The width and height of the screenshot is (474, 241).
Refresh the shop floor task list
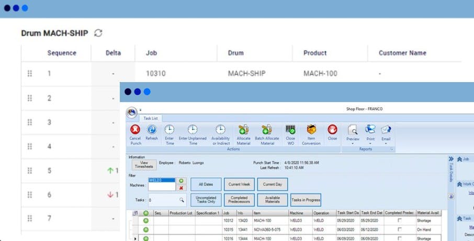pyautogui.click(x=152, y=130)
